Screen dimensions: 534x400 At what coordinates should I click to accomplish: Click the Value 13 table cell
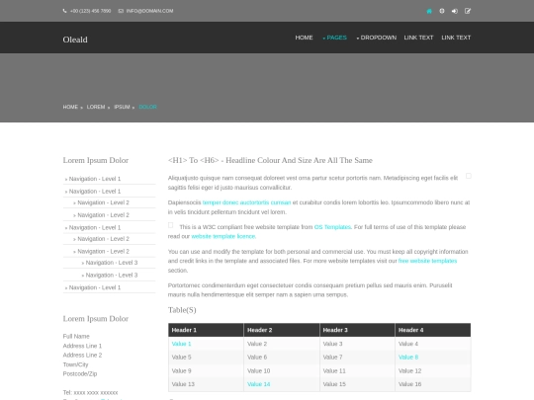(206, 384)
